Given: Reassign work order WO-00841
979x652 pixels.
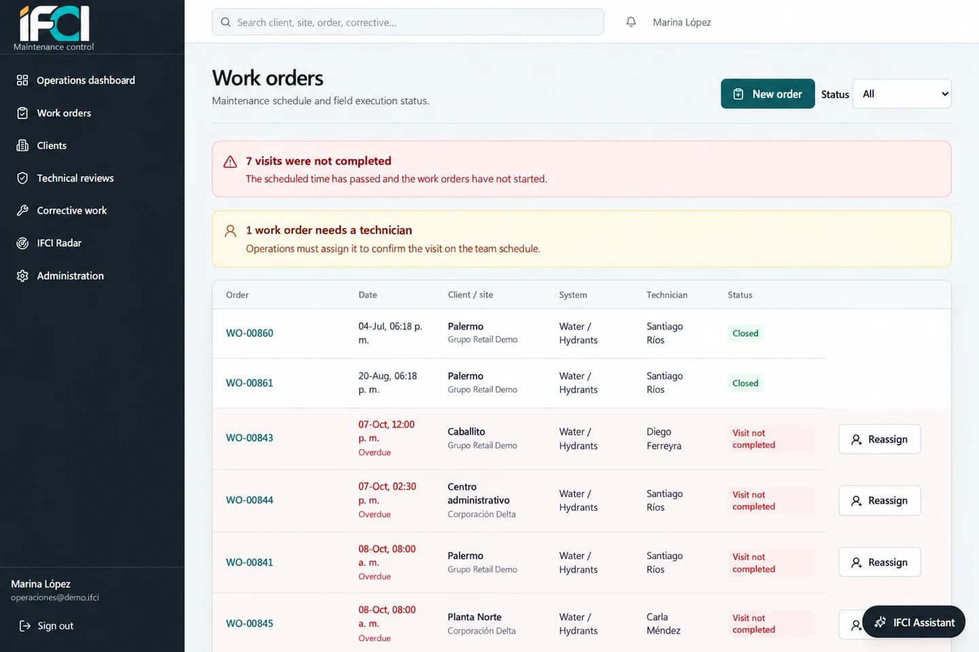Looking at the screenshot, I should pyautogui.click(x=880, y=562).
